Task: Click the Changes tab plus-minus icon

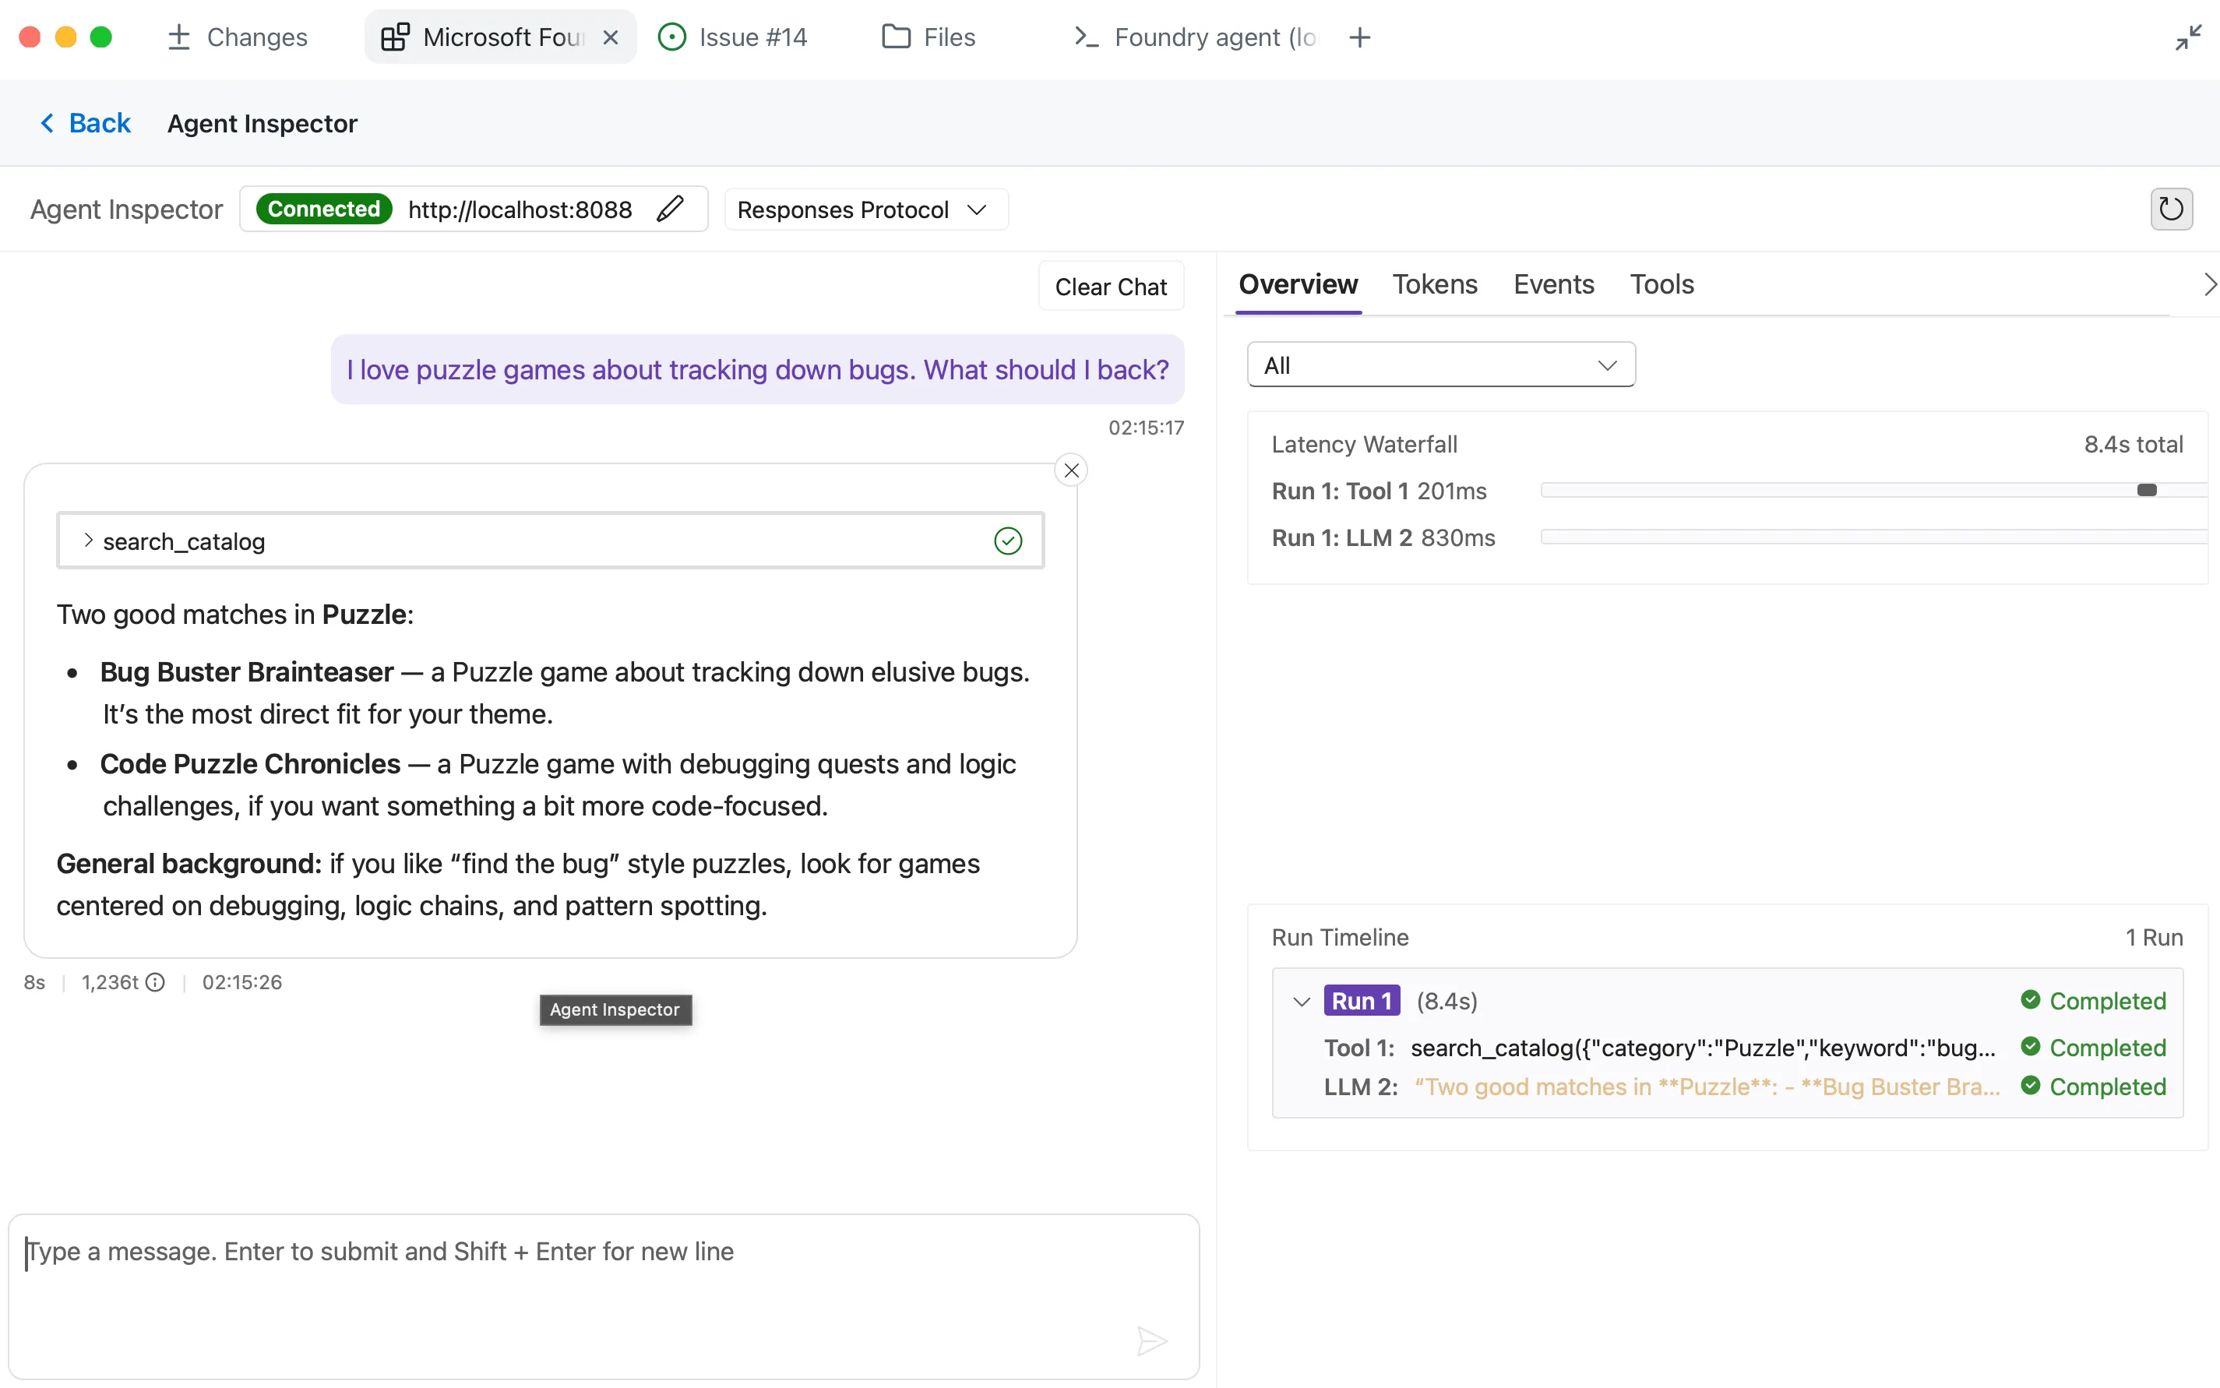Action: (179, 37)
